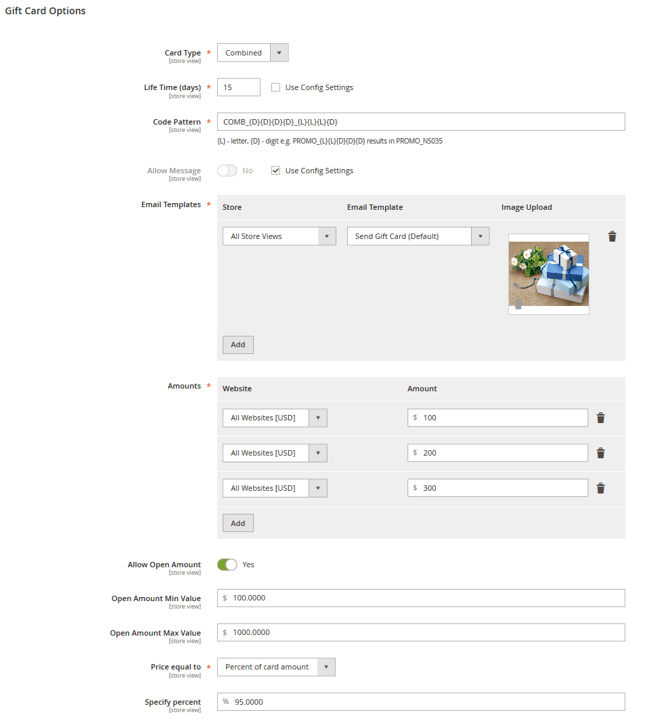Image resolution: width=649 pixels, height=725 pixels.
Task: Click the Image Upload column header
Action: coord(527,207)
